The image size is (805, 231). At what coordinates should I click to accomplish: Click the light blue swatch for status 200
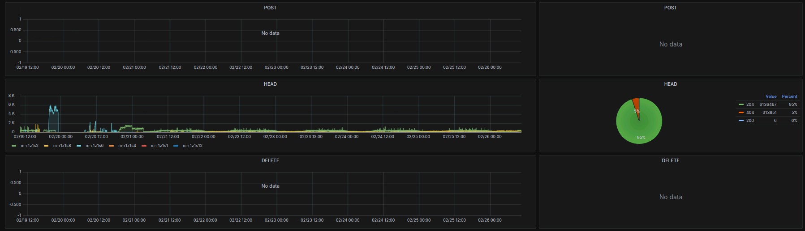[x=741, y=121]
